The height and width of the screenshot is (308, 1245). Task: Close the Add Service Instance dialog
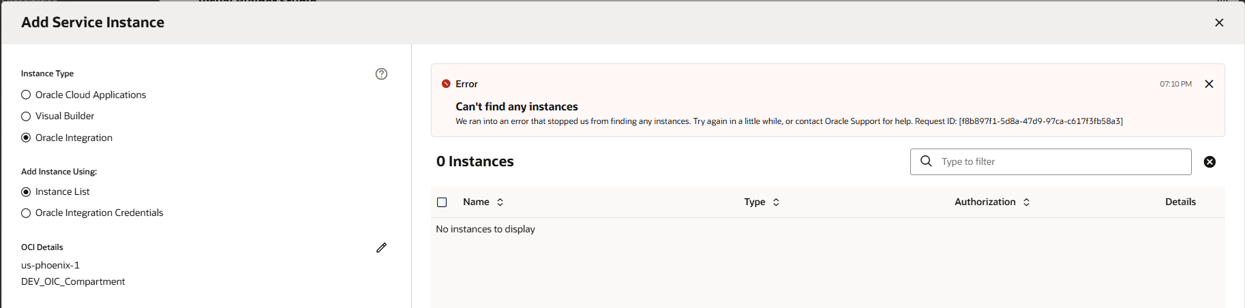click(1219, 22)
